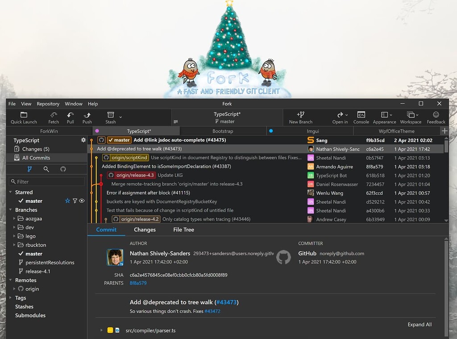Select the search icon in sidebar
The width and height of the screenshot is (457, 339).
tap(46, 169)
